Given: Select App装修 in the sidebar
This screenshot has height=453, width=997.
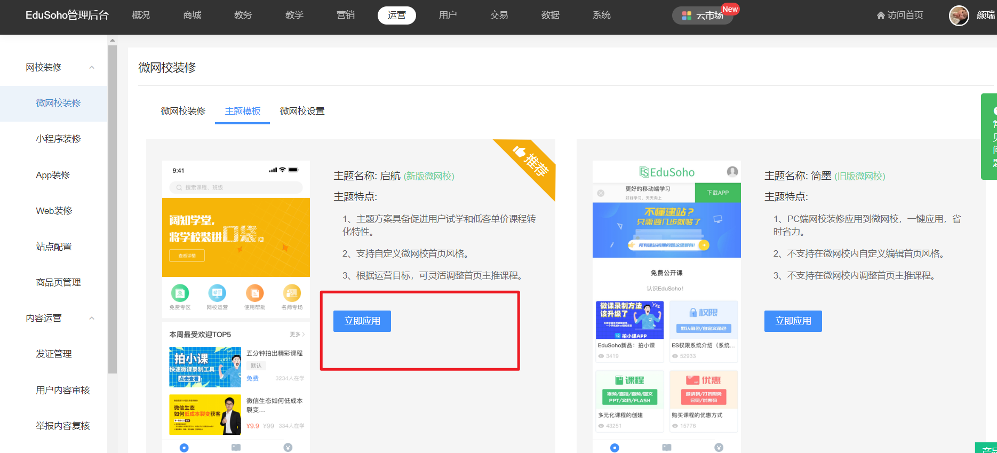Looking at the screenshot, I should click(x=53, y=175).
